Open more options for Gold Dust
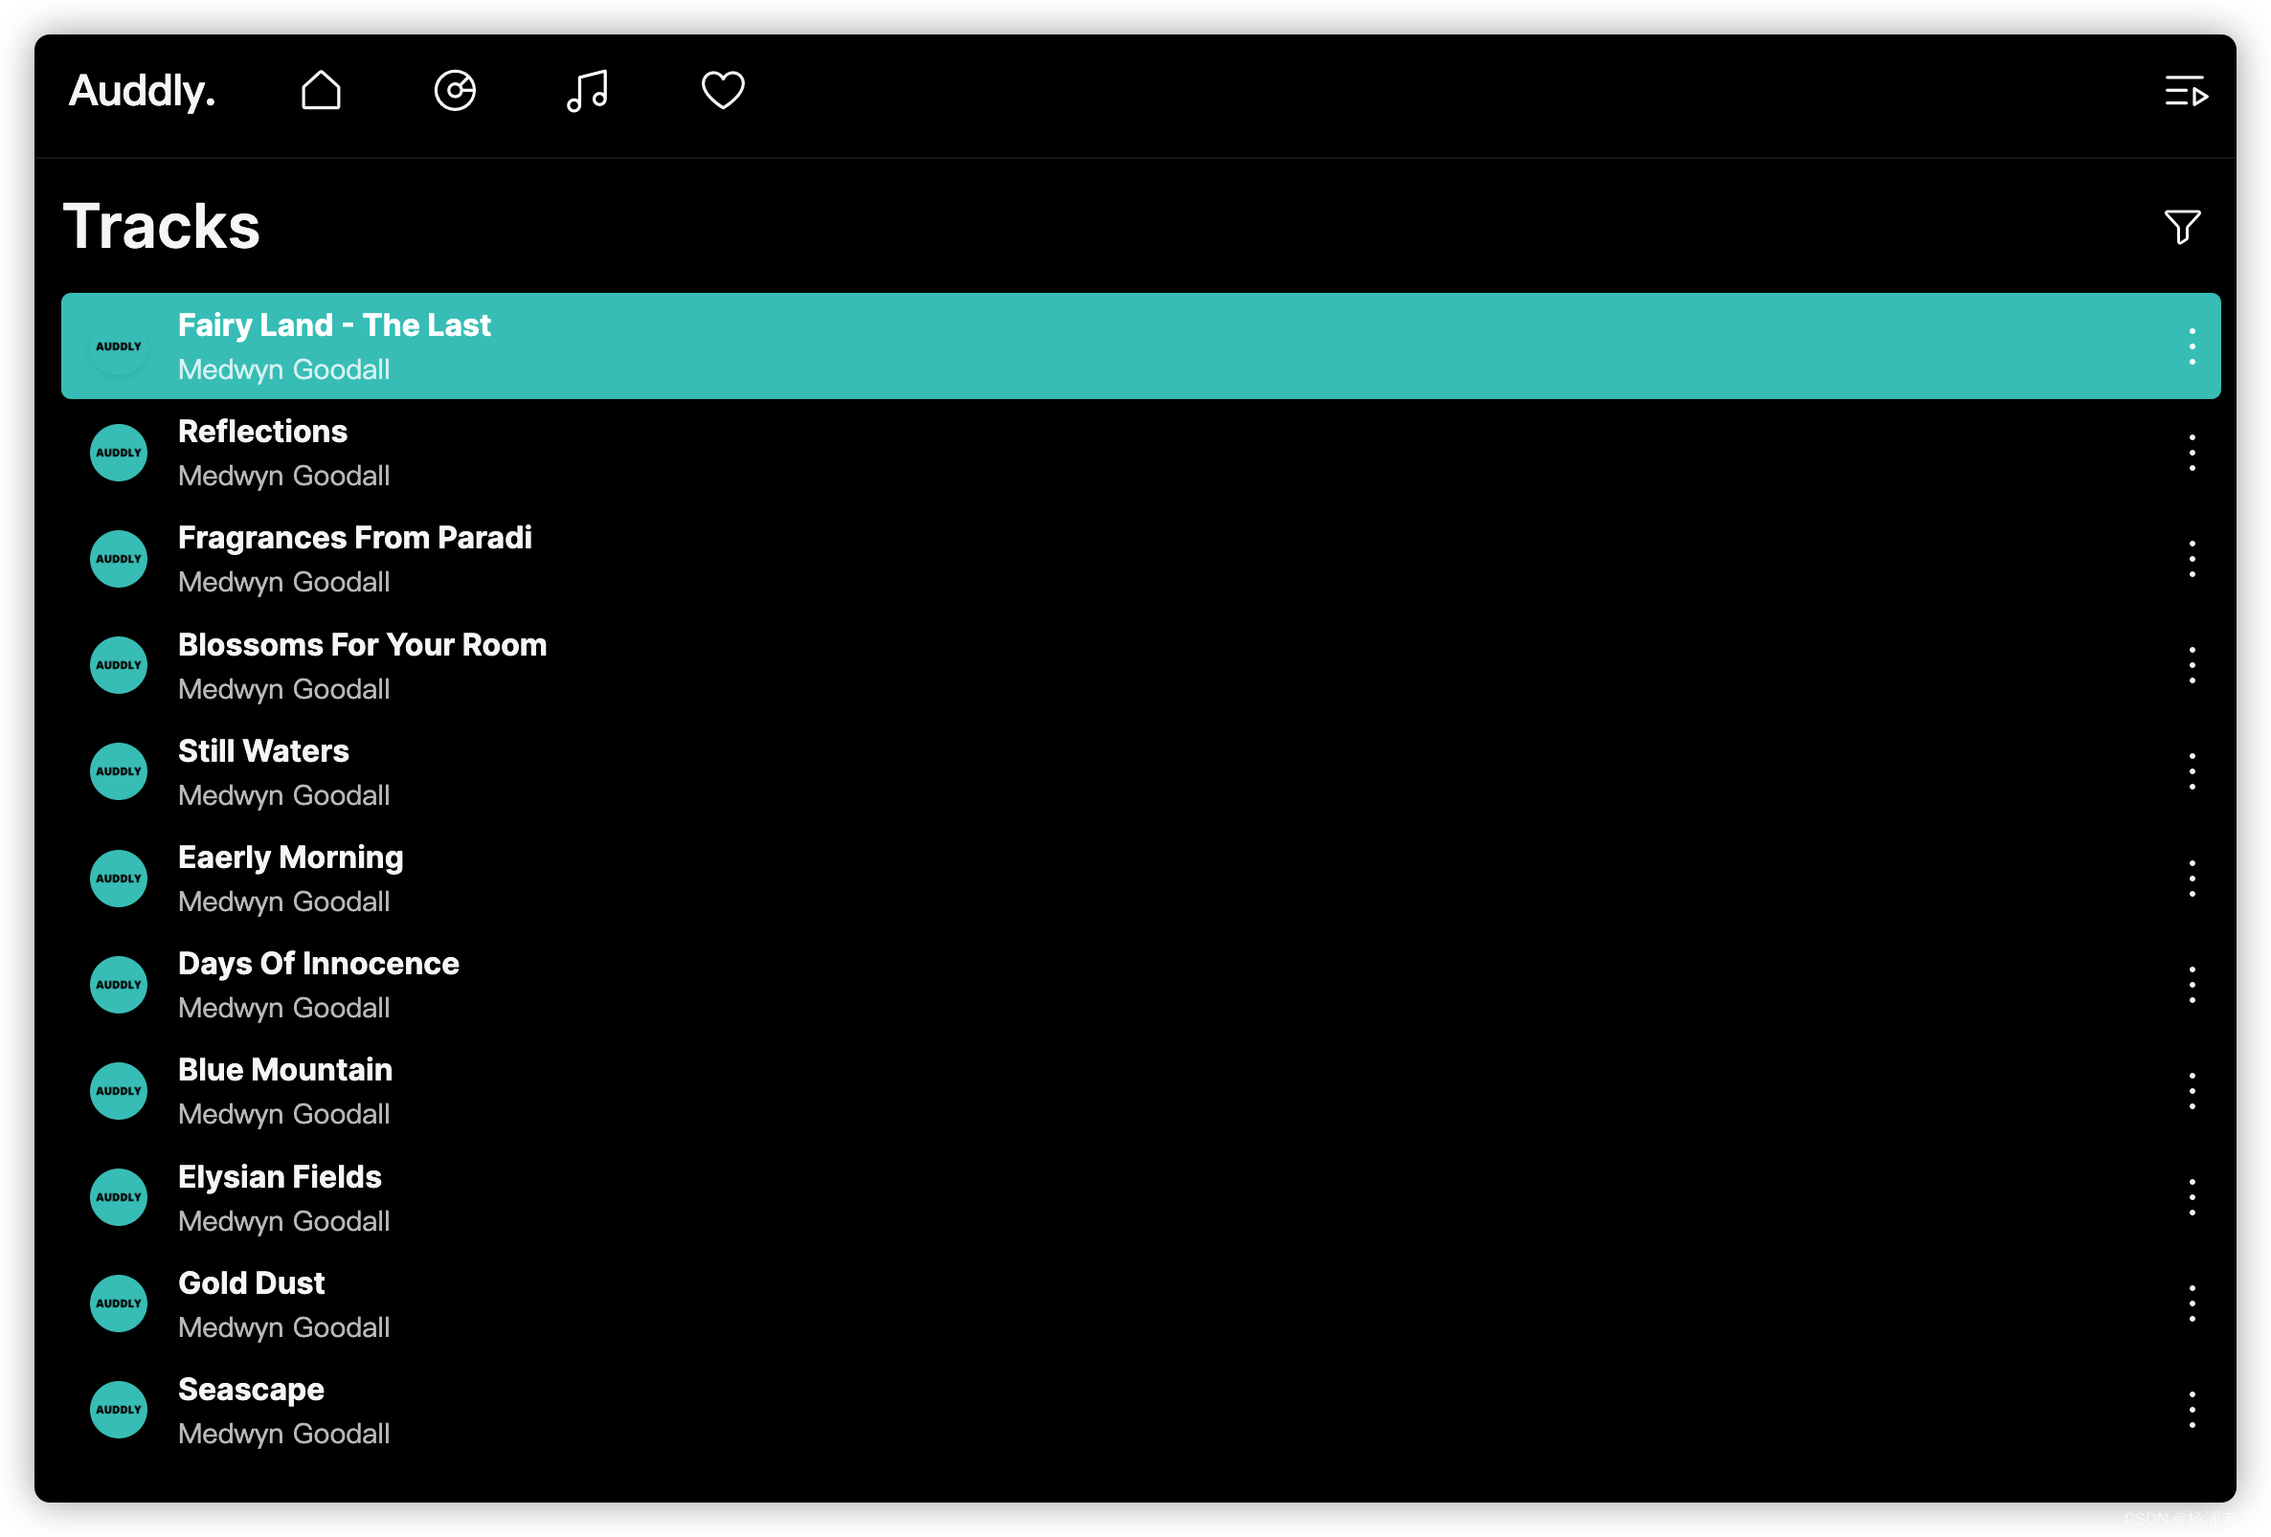Viewport: 2271px width, 1537px height. tap(2192, 1304)
